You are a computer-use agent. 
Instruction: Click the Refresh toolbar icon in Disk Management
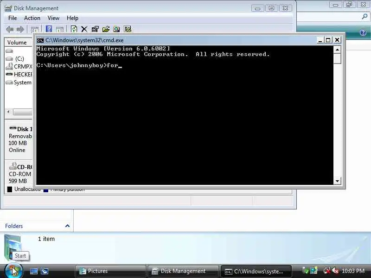[x=74, y=29]
